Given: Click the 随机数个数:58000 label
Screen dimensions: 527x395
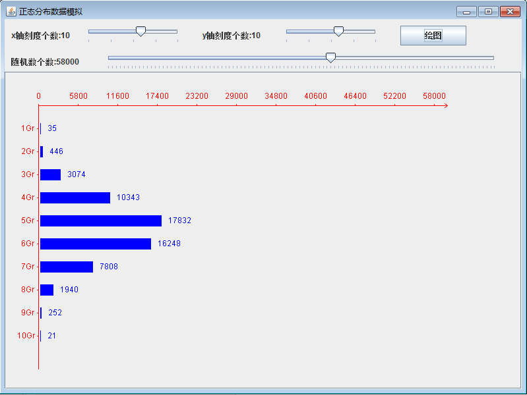Looking at the screenshot, I should point(45,62).
